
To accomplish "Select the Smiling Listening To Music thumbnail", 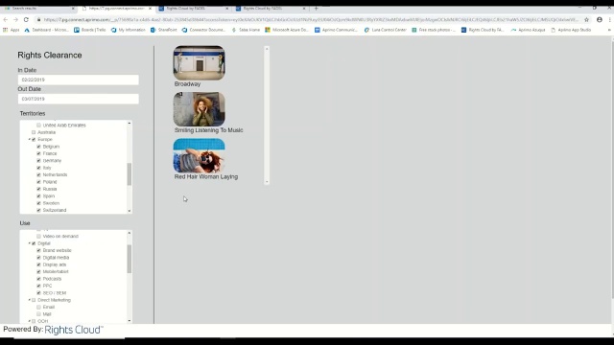I will coord(199,109).
